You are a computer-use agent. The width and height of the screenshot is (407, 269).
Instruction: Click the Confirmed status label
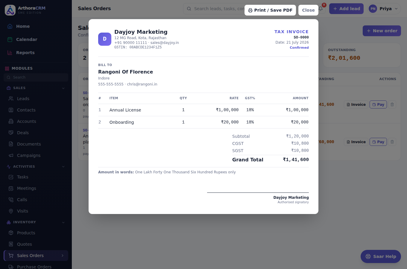click(x=299, y=48)
